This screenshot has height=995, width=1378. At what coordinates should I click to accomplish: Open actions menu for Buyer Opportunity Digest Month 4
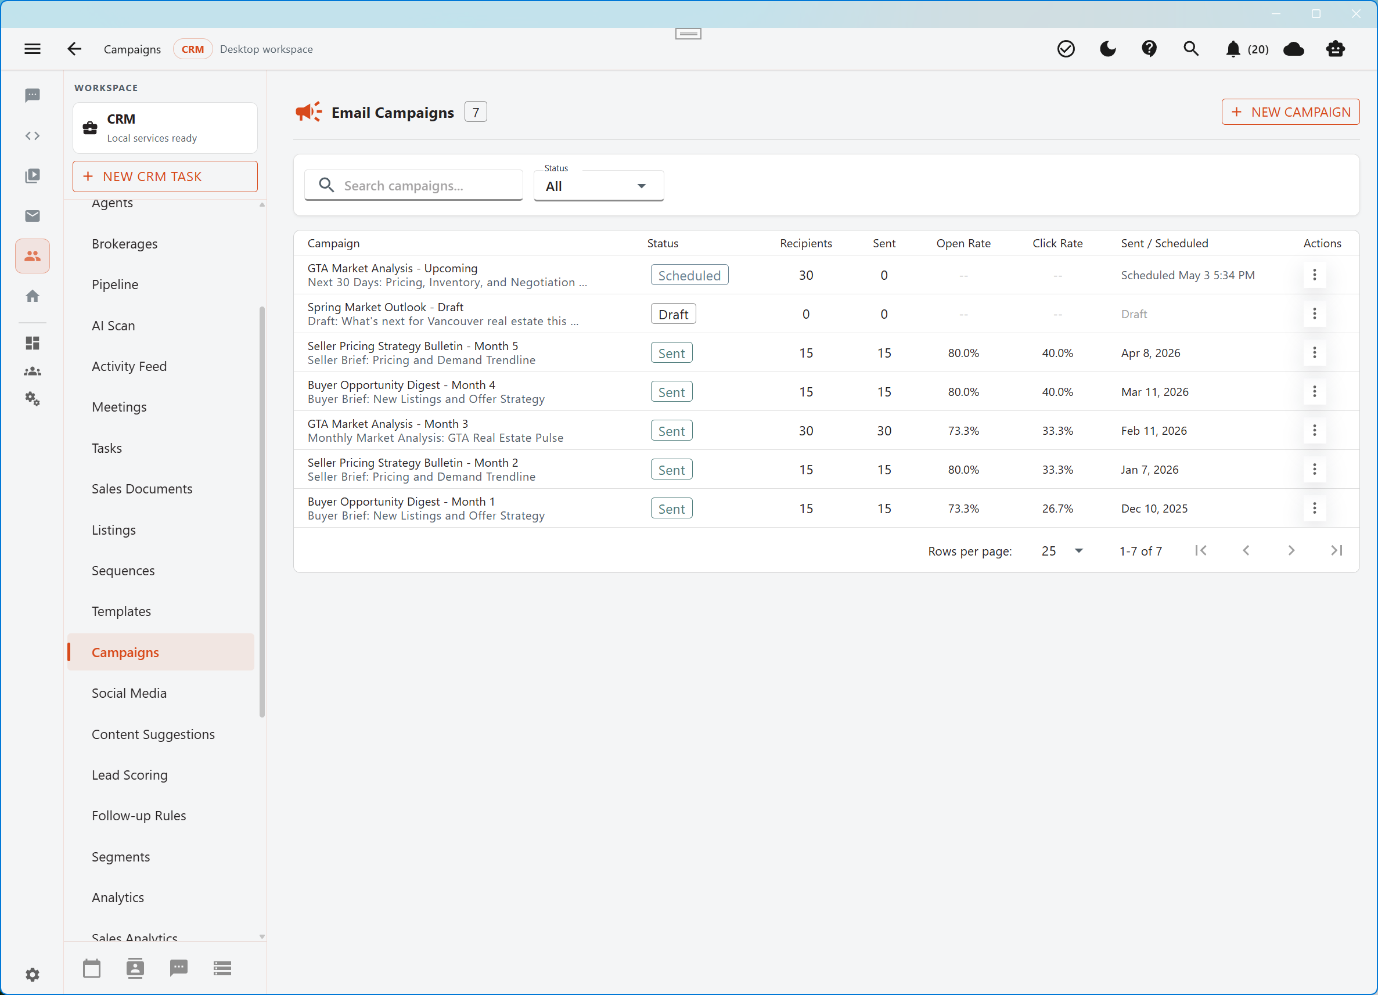1314,392
